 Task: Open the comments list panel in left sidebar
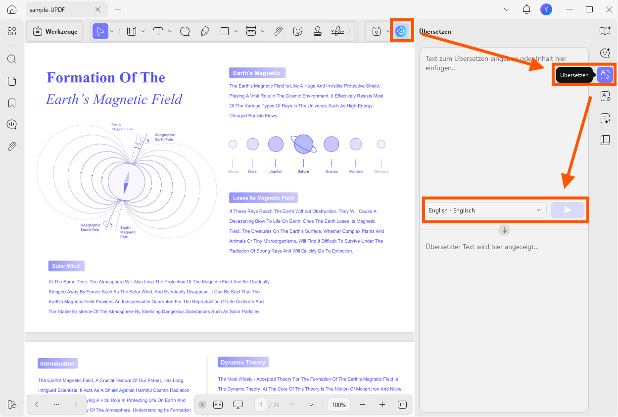[12, 124]
